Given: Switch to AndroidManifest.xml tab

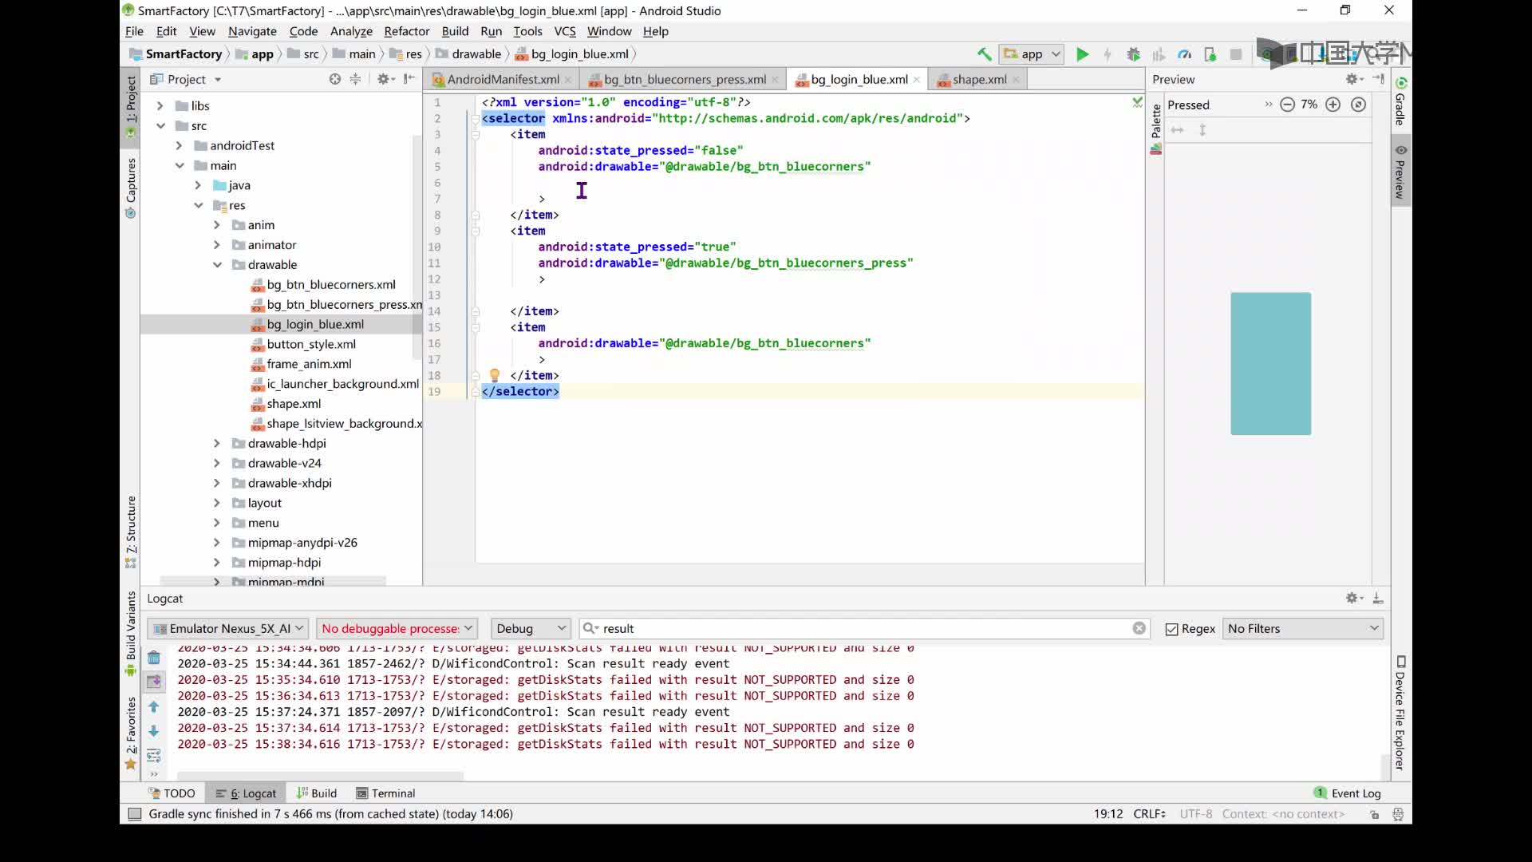Looking at the screenshot, I should (502, 79).
